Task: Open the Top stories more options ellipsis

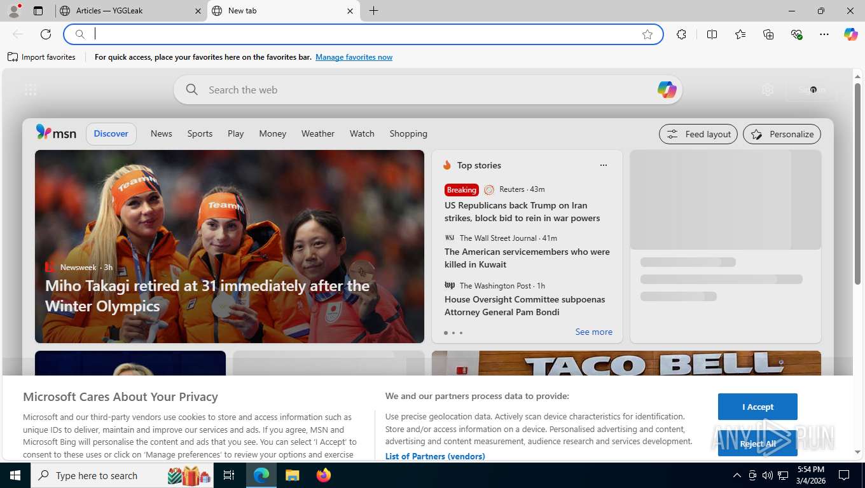Action: [x=604, y=165]
